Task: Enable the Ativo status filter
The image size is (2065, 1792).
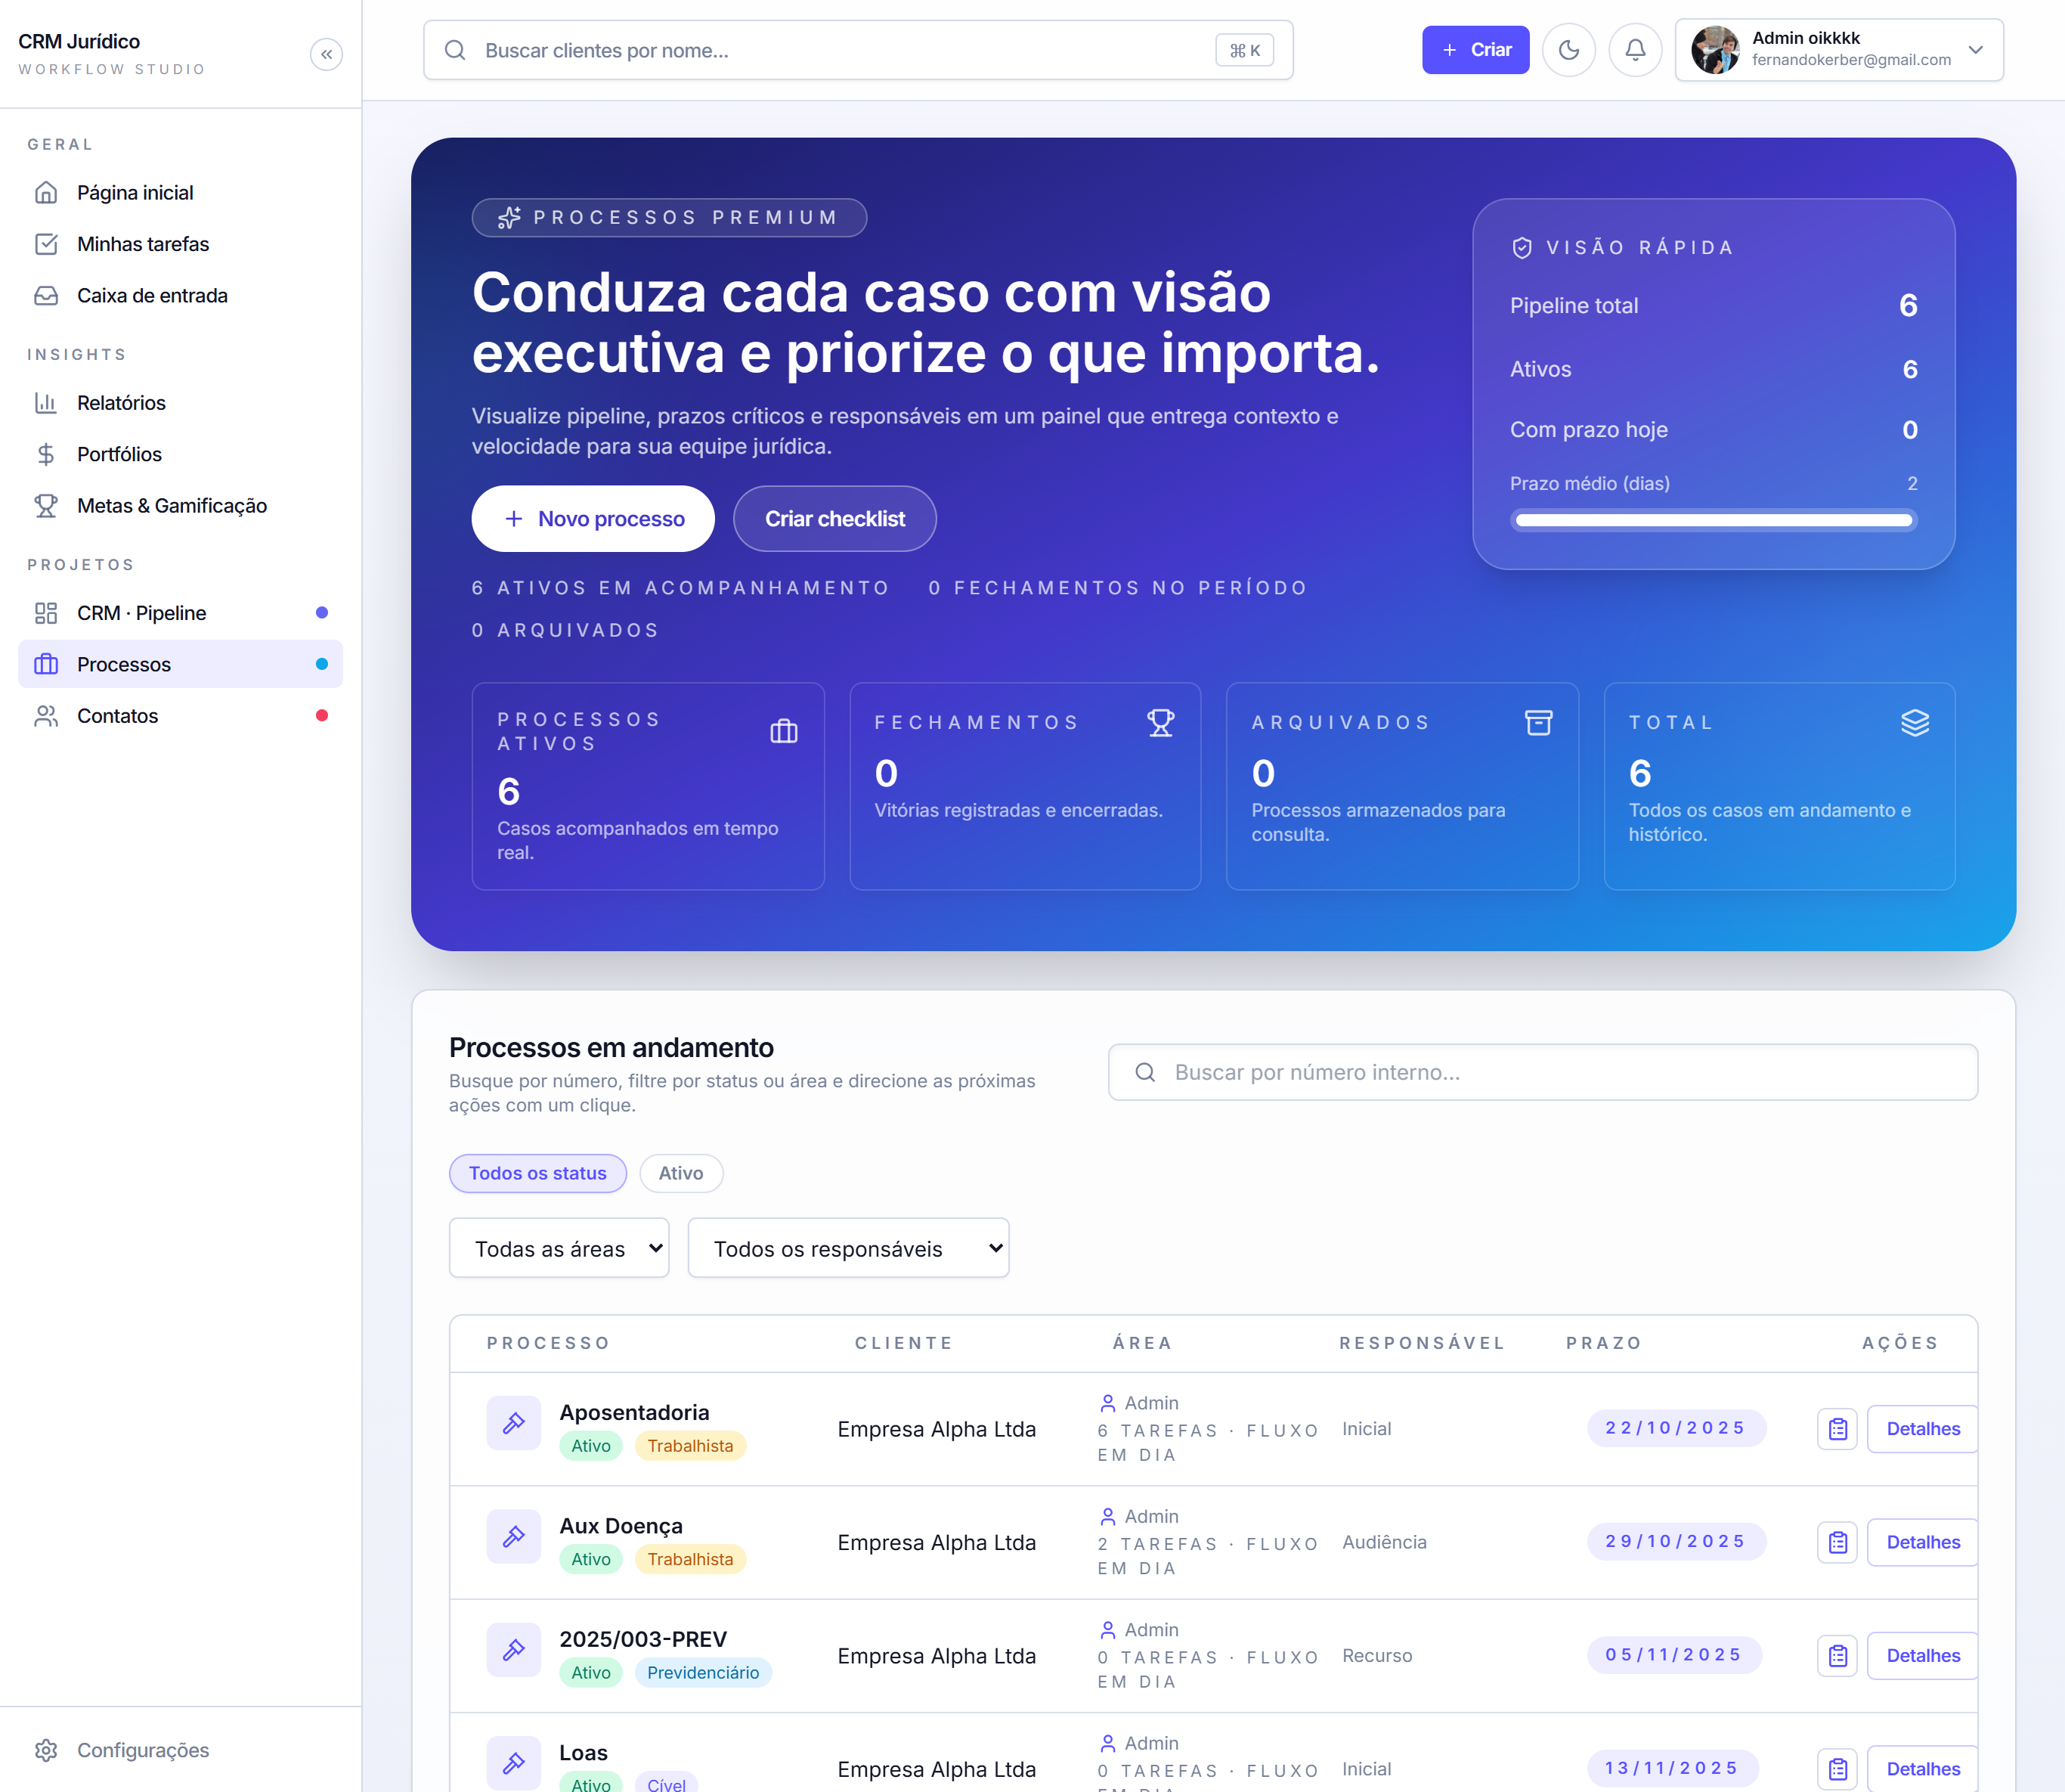Action: click(681, 1173)
